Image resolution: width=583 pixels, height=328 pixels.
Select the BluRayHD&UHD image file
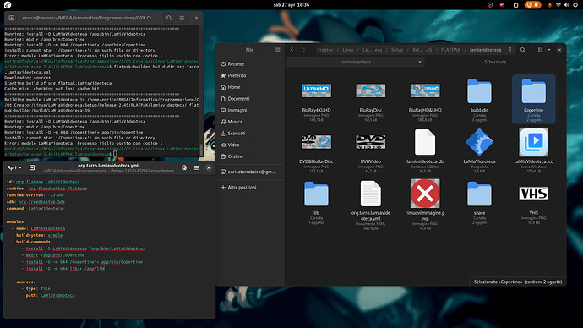click(x=425, y=99)
